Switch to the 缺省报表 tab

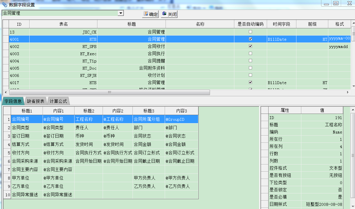click(x=36, y=101)
